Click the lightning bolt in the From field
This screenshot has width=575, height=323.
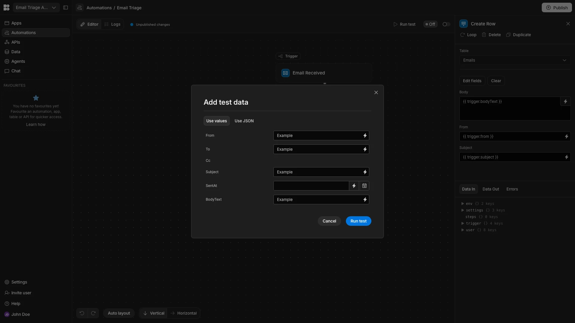click(x=365, y=135)
